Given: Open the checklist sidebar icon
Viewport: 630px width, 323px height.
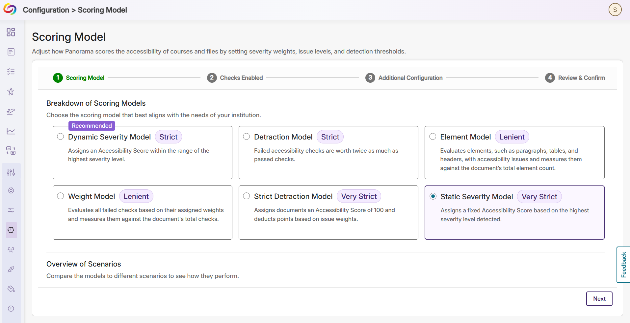Looking at the screenshot, I should pos(11,72).
